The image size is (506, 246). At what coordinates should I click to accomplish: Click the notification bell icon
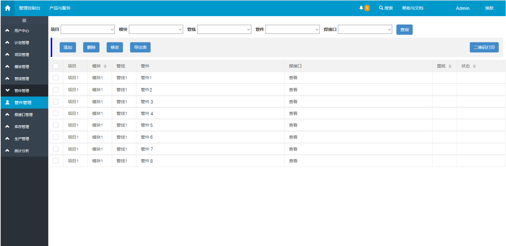[x=361, y=8]
